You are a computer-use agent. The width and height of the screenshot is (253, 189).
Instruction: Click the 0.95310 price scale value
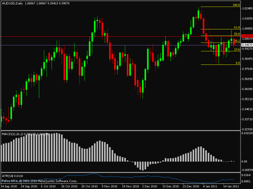click(x=247, y=99)
